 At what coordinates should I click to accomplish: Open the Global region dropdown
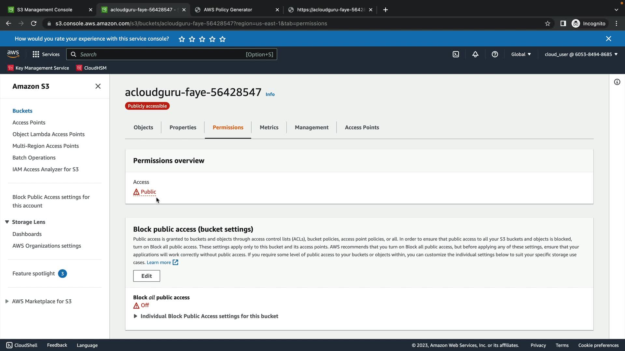(521, 54)
